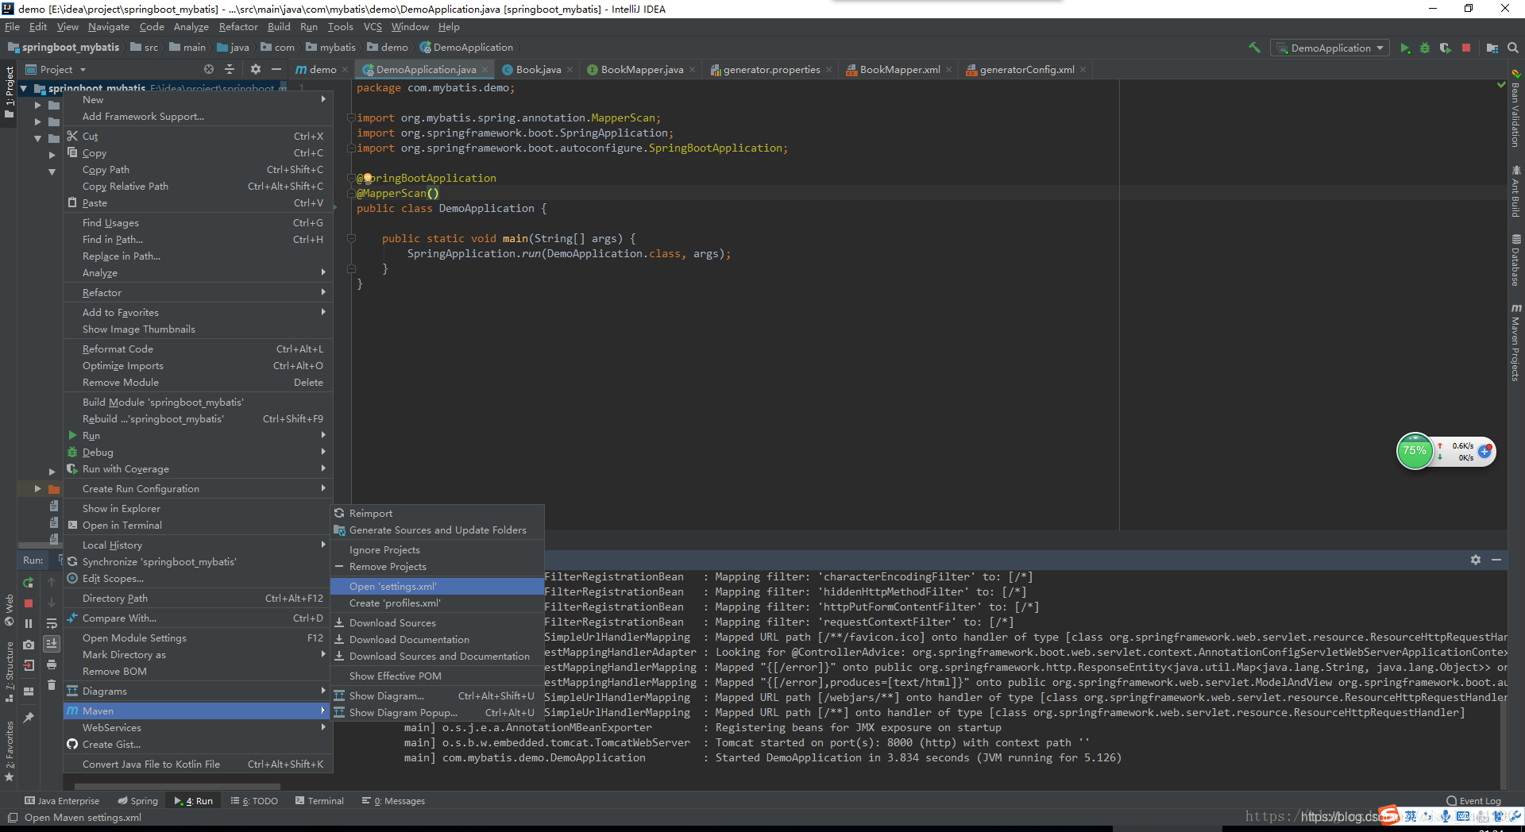Run DemoApplication with the green play icon
The height and width of the screenshot is (832, 1525).
1404,48
